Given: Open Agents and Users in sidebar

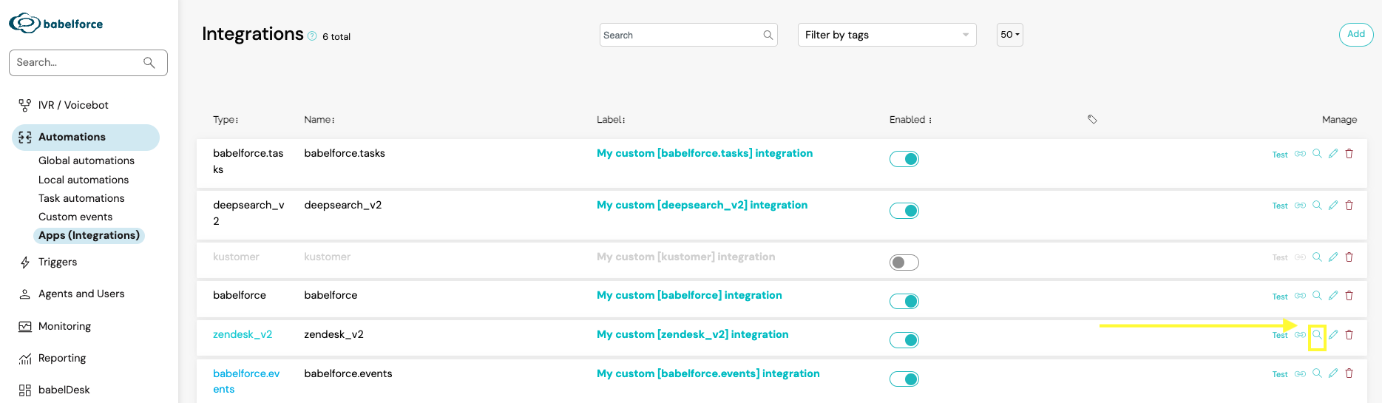Looking at the screenshot, I should [81, 294].
